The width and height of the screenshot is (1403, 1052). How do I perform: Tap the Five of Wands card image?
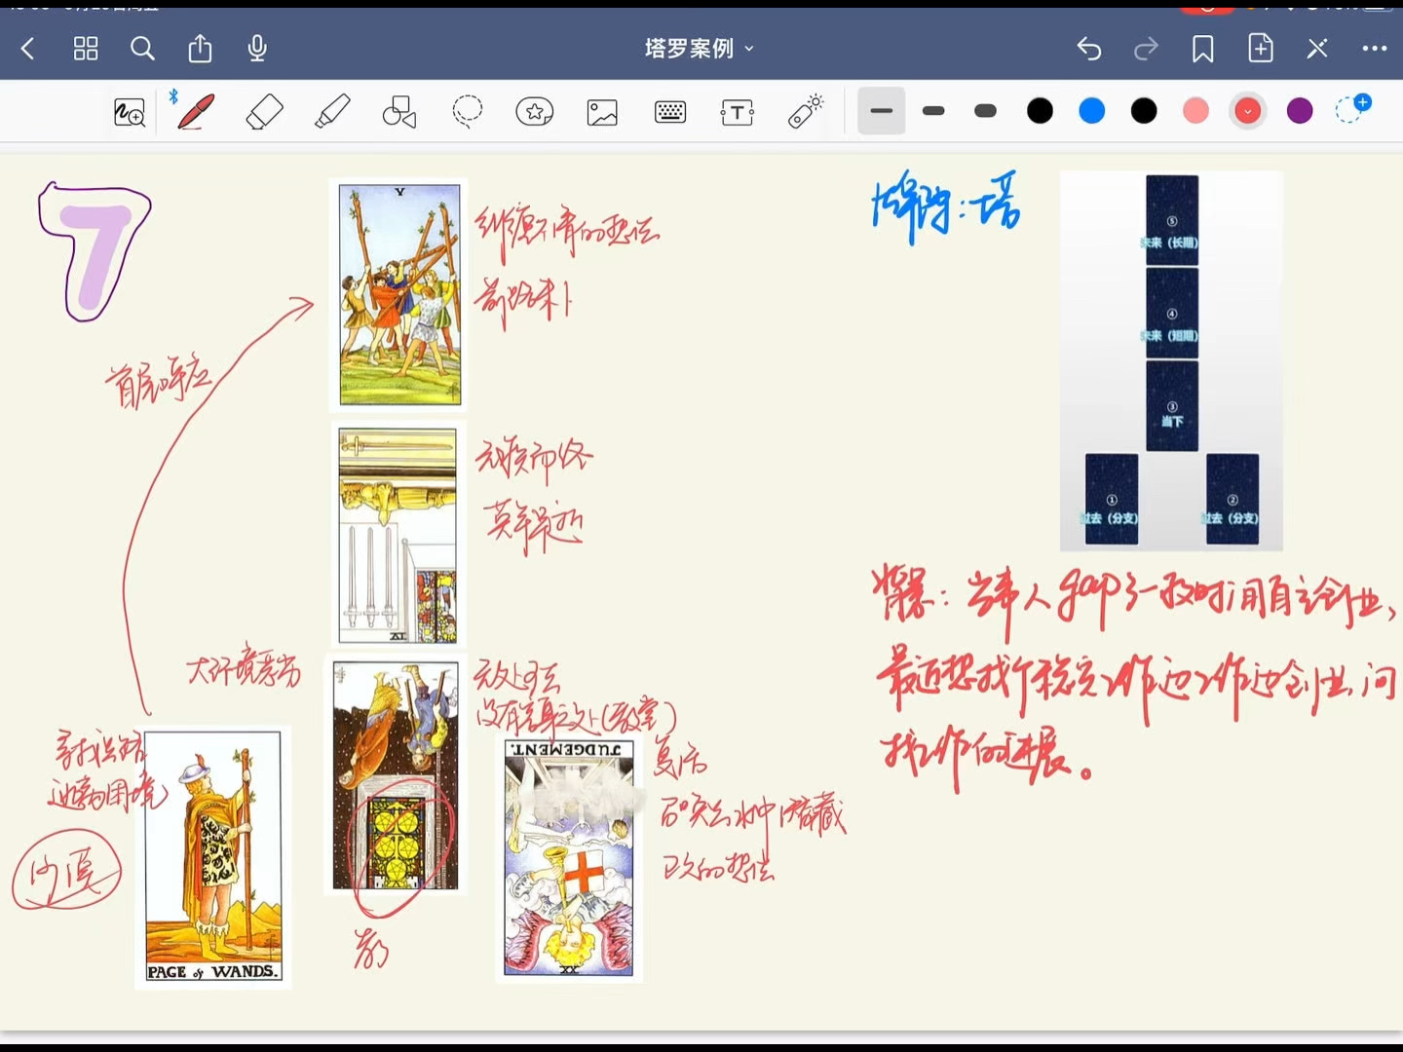point(399,294)
